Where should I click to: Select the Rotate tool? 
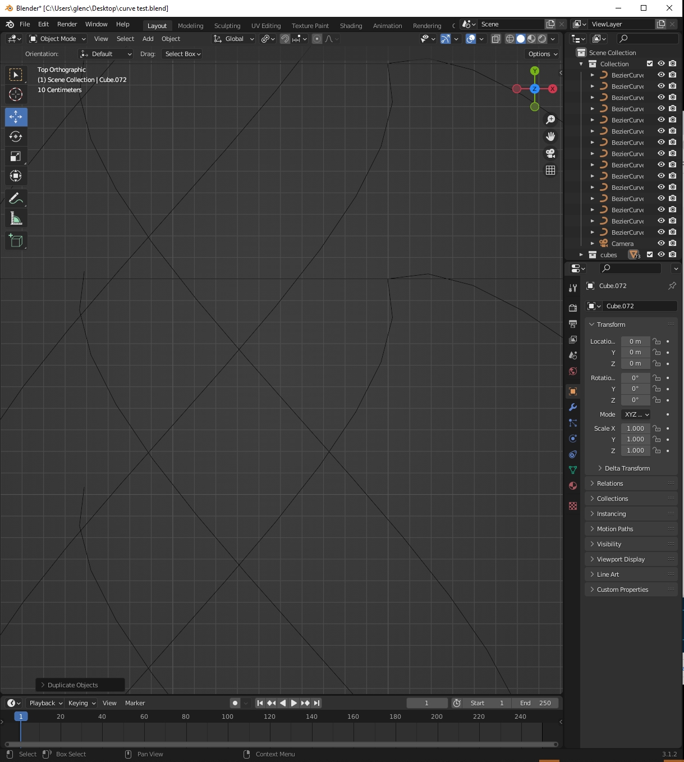point(16,136)
